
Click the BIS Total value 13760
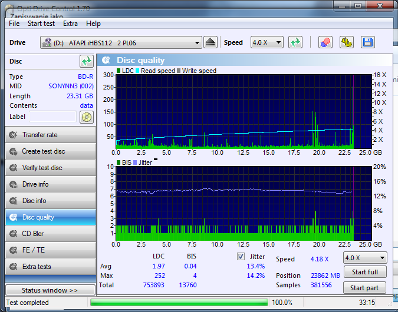pyautogui.click(x=188, y=285)
